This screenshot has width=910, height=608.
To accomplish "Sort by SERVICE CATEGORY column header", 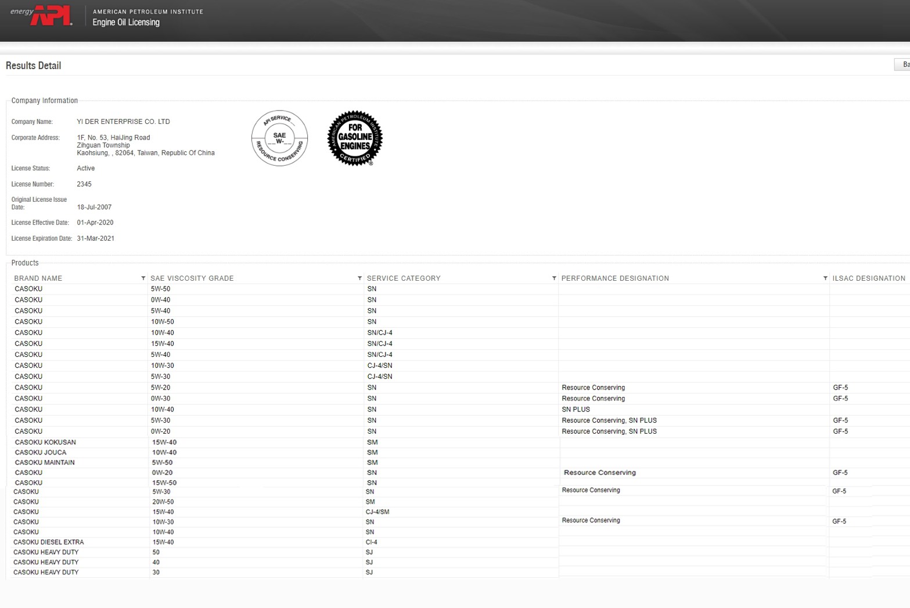I will [x=404, y=278].
